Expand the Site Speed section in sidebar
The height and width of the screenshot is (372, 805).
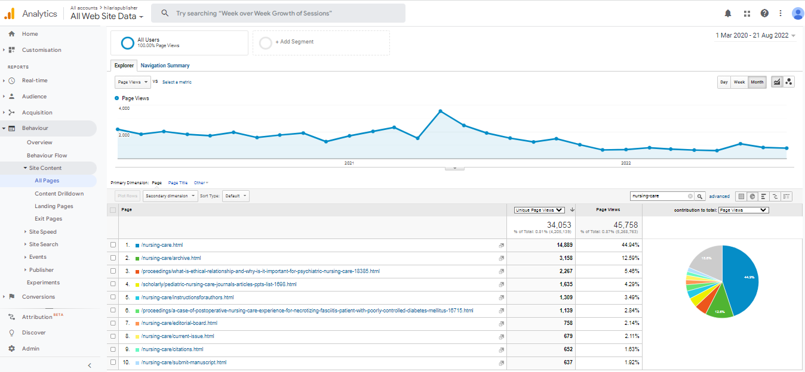42,232
